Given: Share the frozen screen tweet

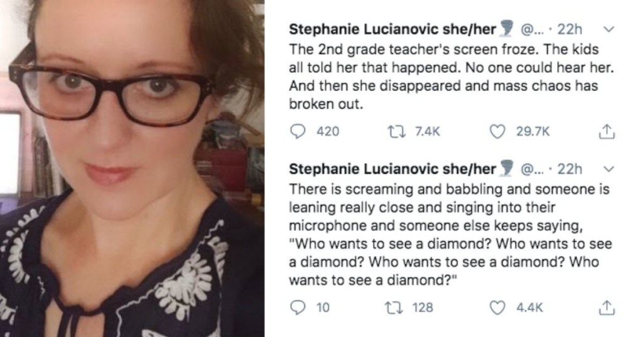Looking at the screenshot, I should point(607,131).
